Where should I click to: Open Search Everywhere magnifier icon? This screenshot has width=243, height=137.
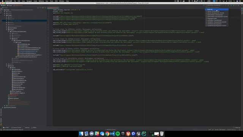tap(241, 5)
